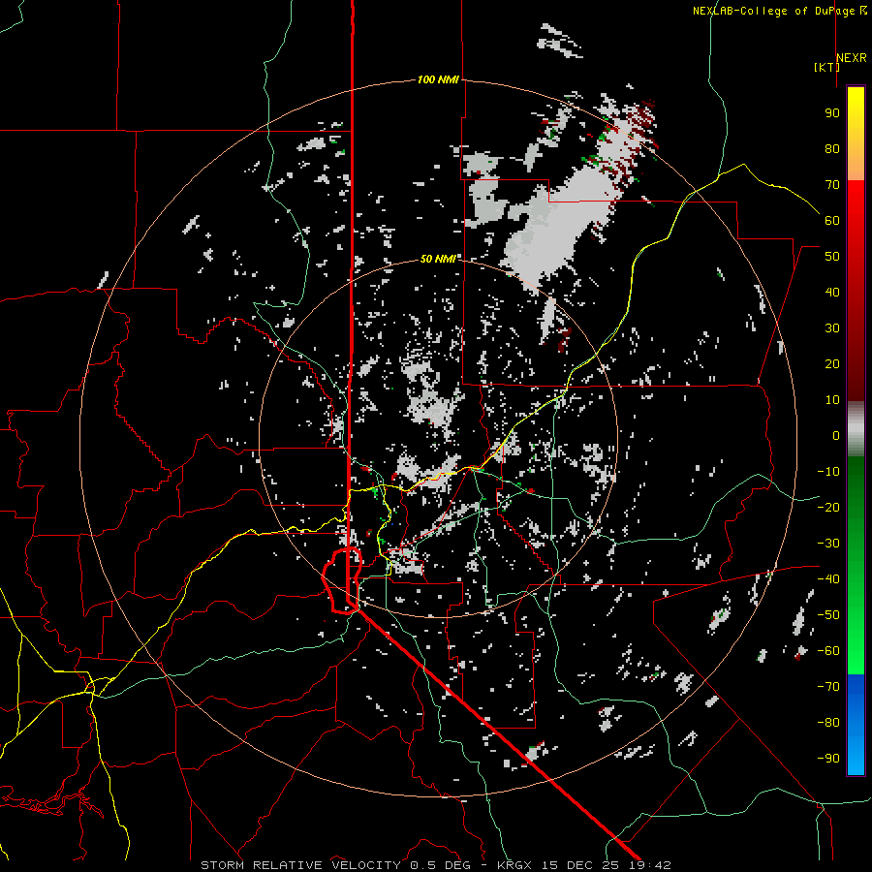Image resolution: width=872 pixels, height=872 pixels.
Task: Click the 70 value on velocity scale
Action: [832, 185]
